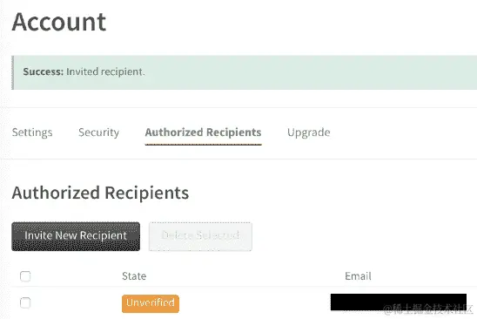Screen dimensions: 477x319
Task: Tick the select-all checkbox in table header
Action: [x=25, y=276]
